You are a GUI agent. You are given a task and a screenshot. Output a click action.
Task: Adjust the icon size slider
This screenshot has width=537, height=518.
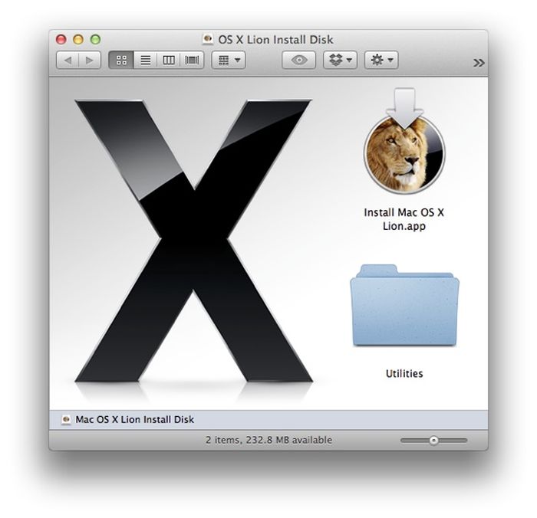tap(433, 441)
